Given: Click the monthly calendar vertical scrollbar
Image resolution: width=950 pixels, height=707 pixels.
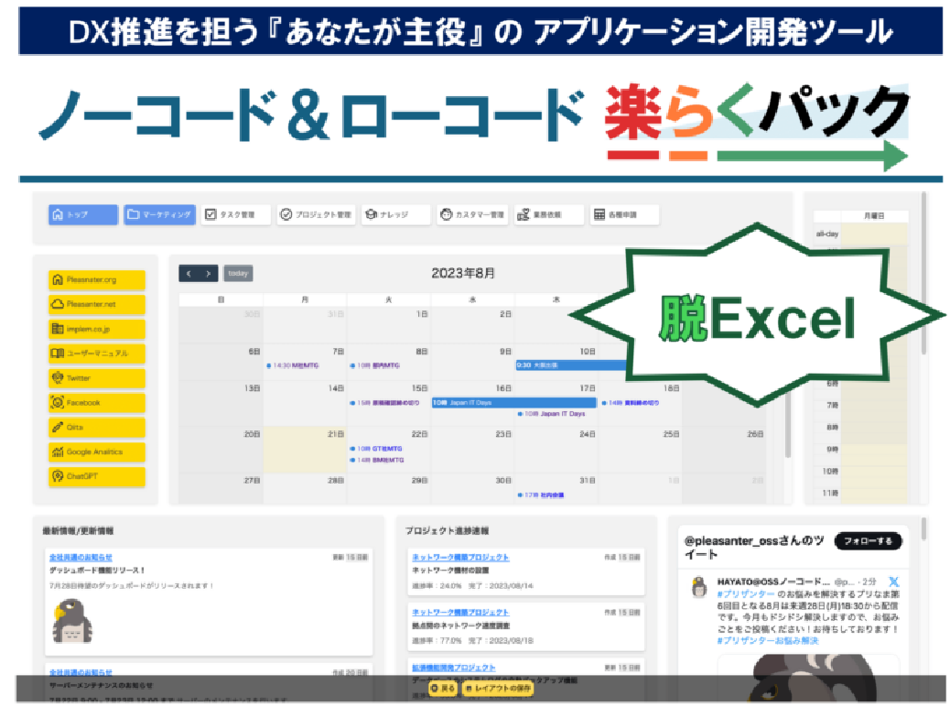Looking at the screenshot, I should pos(788,424).
